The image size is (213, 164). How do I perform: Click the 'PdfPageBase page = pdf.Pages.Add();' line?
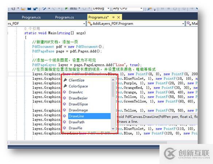67,51
